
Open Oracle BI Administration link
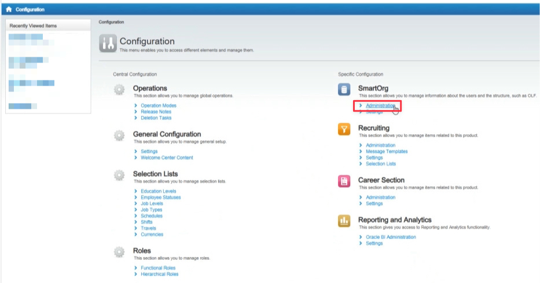[x=391, y=237]
